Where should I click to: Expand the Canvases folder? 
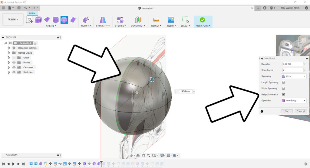click(x=9, y=67)
